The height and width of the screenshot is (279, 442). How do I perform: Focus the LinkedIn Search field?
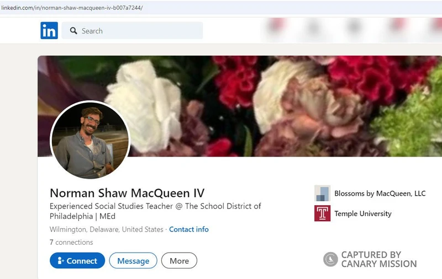click(x=132, y=30)
